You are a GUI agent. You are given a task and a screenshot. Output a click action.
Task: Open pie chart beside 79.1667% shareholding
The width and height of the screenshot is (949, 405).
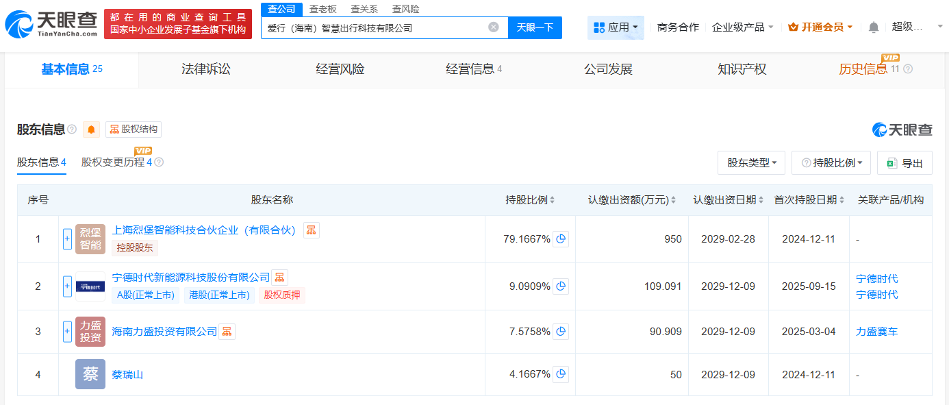pyautogui.click(x=560, y=238)
